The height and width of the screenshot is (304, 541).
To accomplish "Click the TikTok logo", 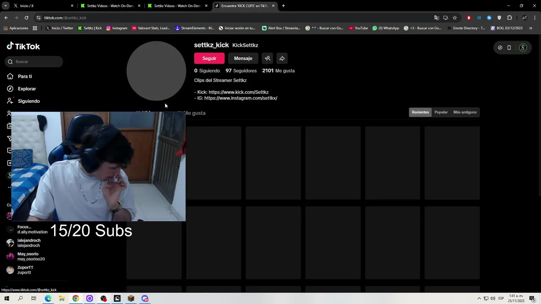I will click(23, 46).
